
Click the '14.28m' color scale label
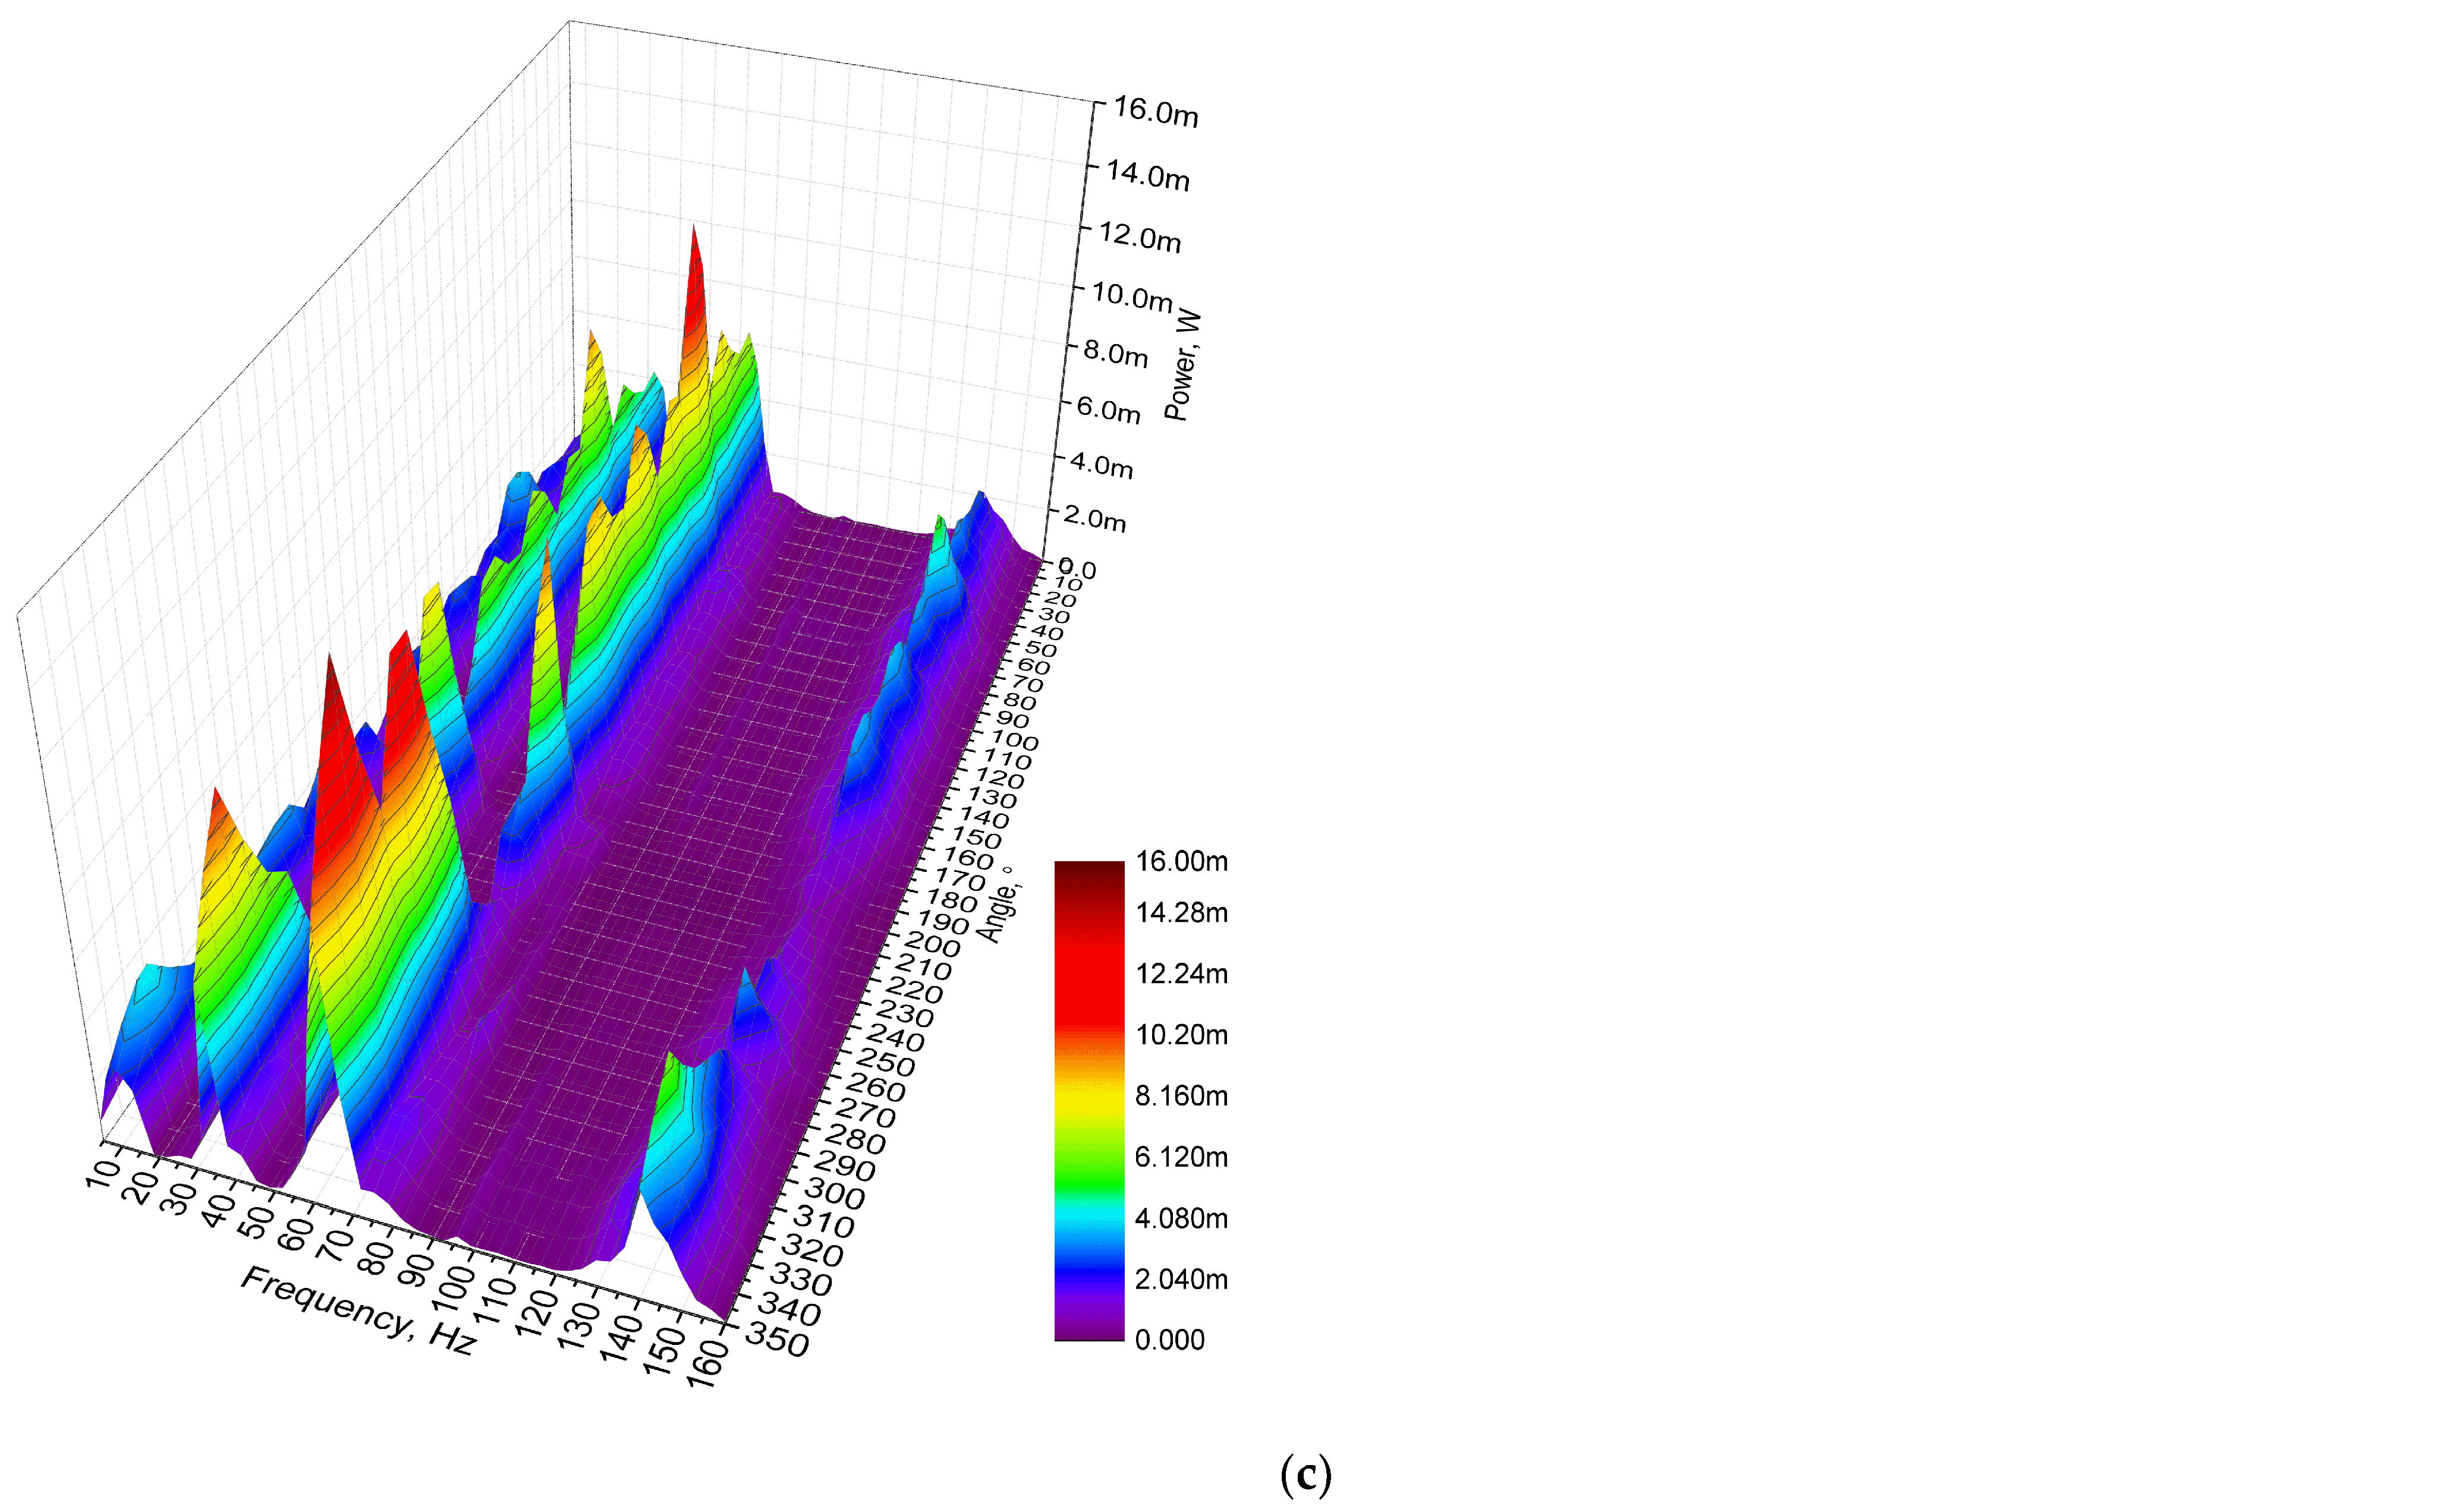[1181, 912]
